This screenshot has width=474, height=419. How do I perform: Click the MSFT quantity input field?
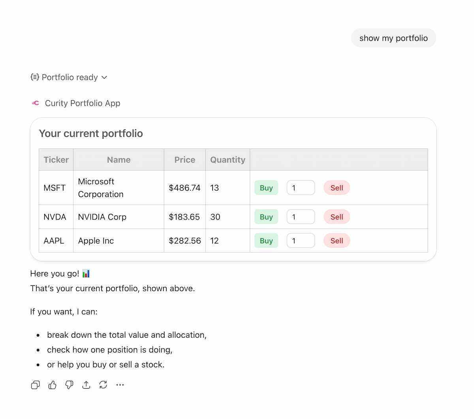(x=301, y=188)
